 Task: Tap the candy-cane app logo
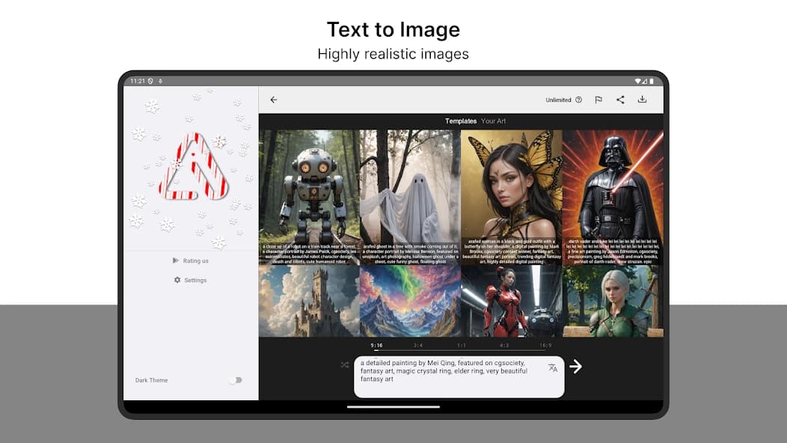[x=194, y=168]
